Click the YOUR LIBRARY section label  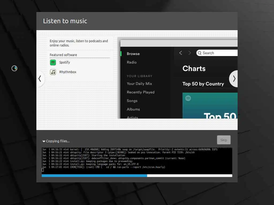(x=139, y=76)
